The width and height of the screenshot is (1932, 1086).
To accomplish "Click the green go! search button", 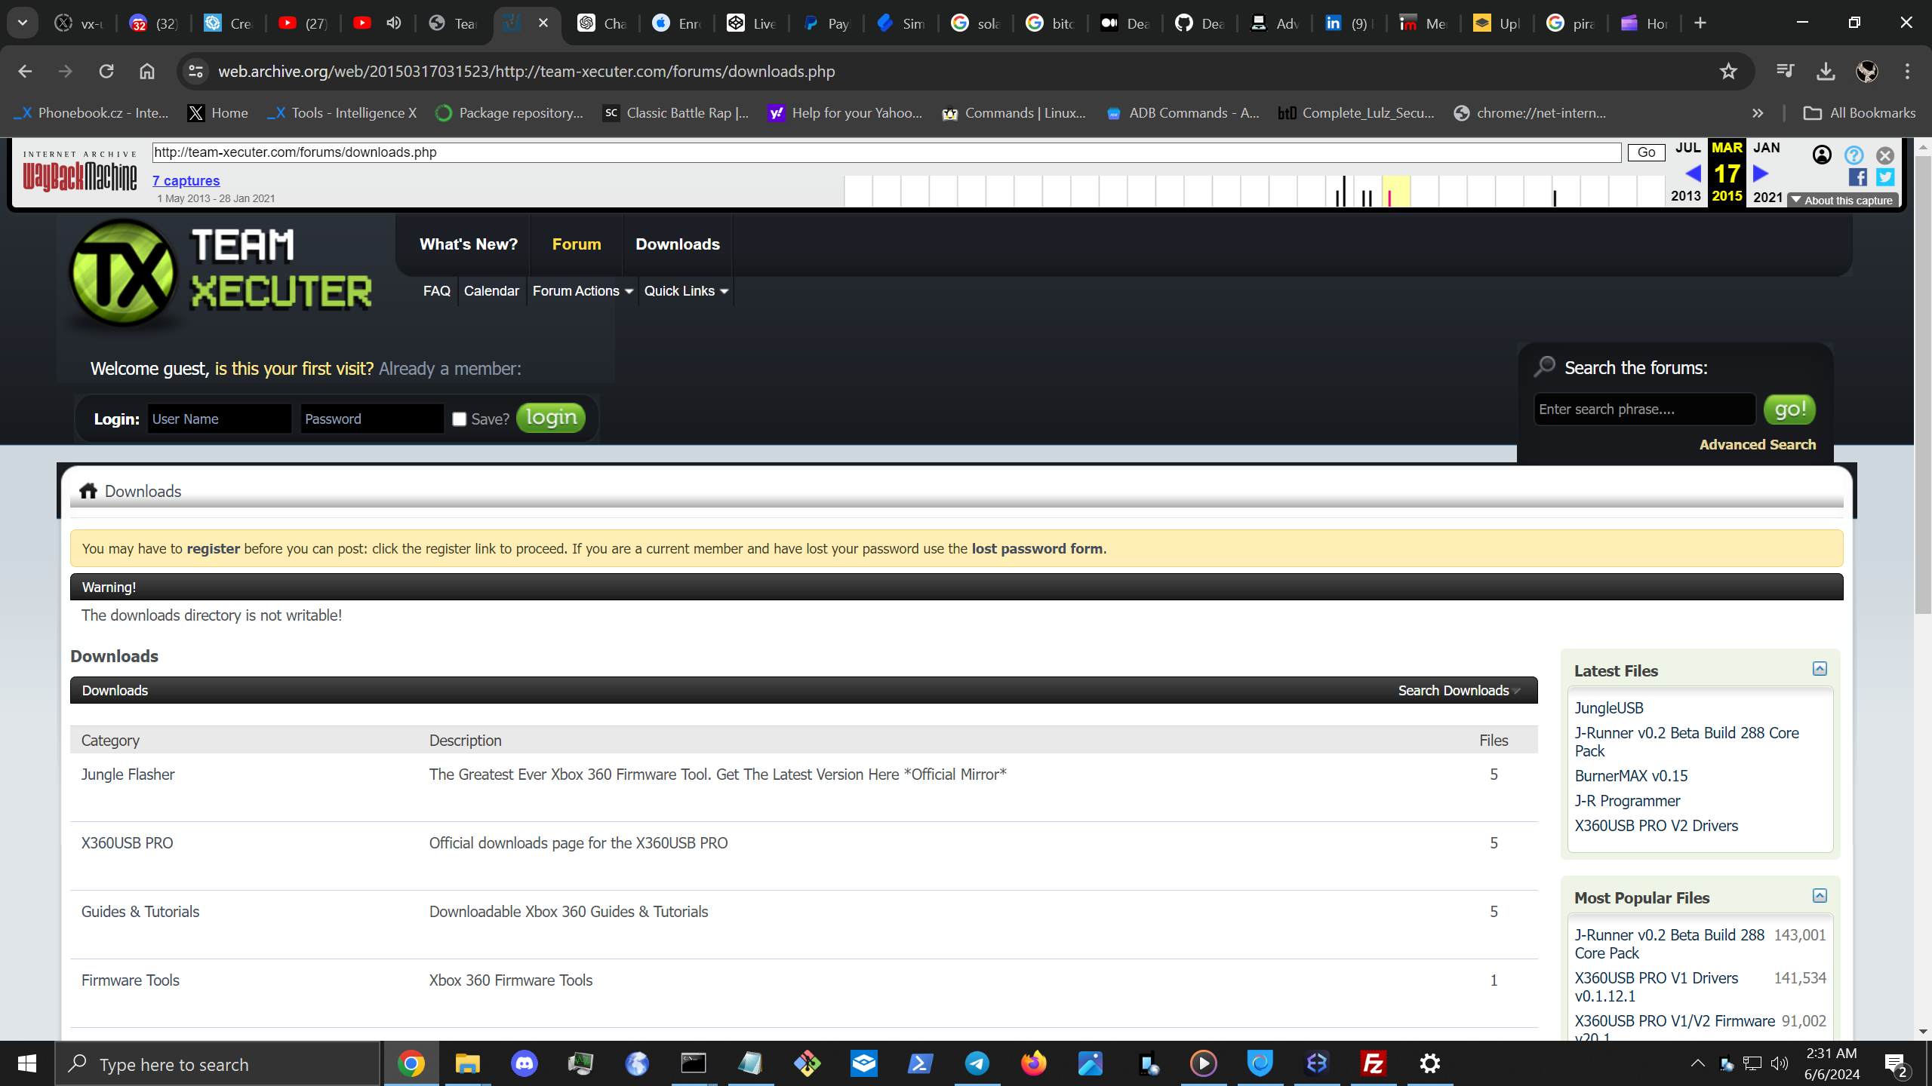I will (x=1789, y=410).
